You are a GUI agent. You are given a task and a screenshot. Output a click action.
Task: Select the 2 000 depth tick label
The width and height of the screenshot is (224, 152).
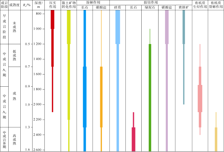click(38, 105)
